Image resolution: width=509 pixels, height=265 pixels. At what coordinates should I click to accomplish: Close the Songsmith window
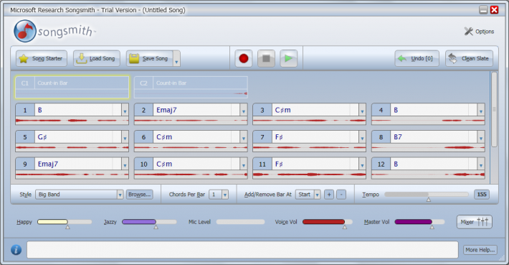click(494, 10)
